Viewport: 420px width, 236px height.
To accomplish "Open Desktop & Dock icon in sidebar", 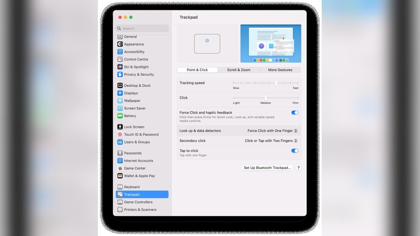I will tap(120, 86).
